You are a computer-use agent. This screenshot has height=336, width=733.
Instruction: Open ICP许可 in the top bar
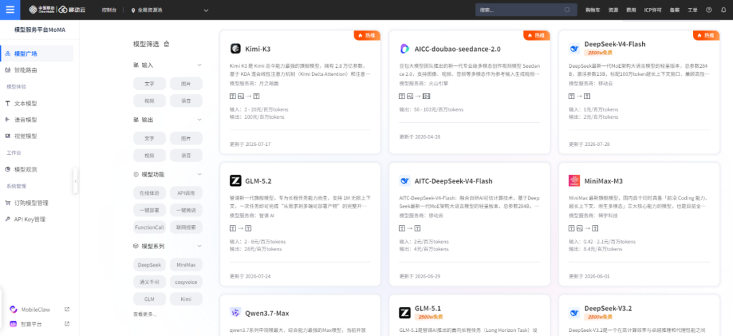tap(653, 10)
